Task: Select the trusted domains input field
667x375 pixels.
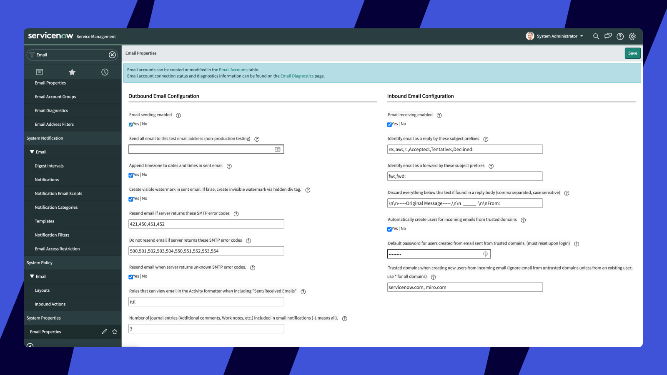Action: 465,287
